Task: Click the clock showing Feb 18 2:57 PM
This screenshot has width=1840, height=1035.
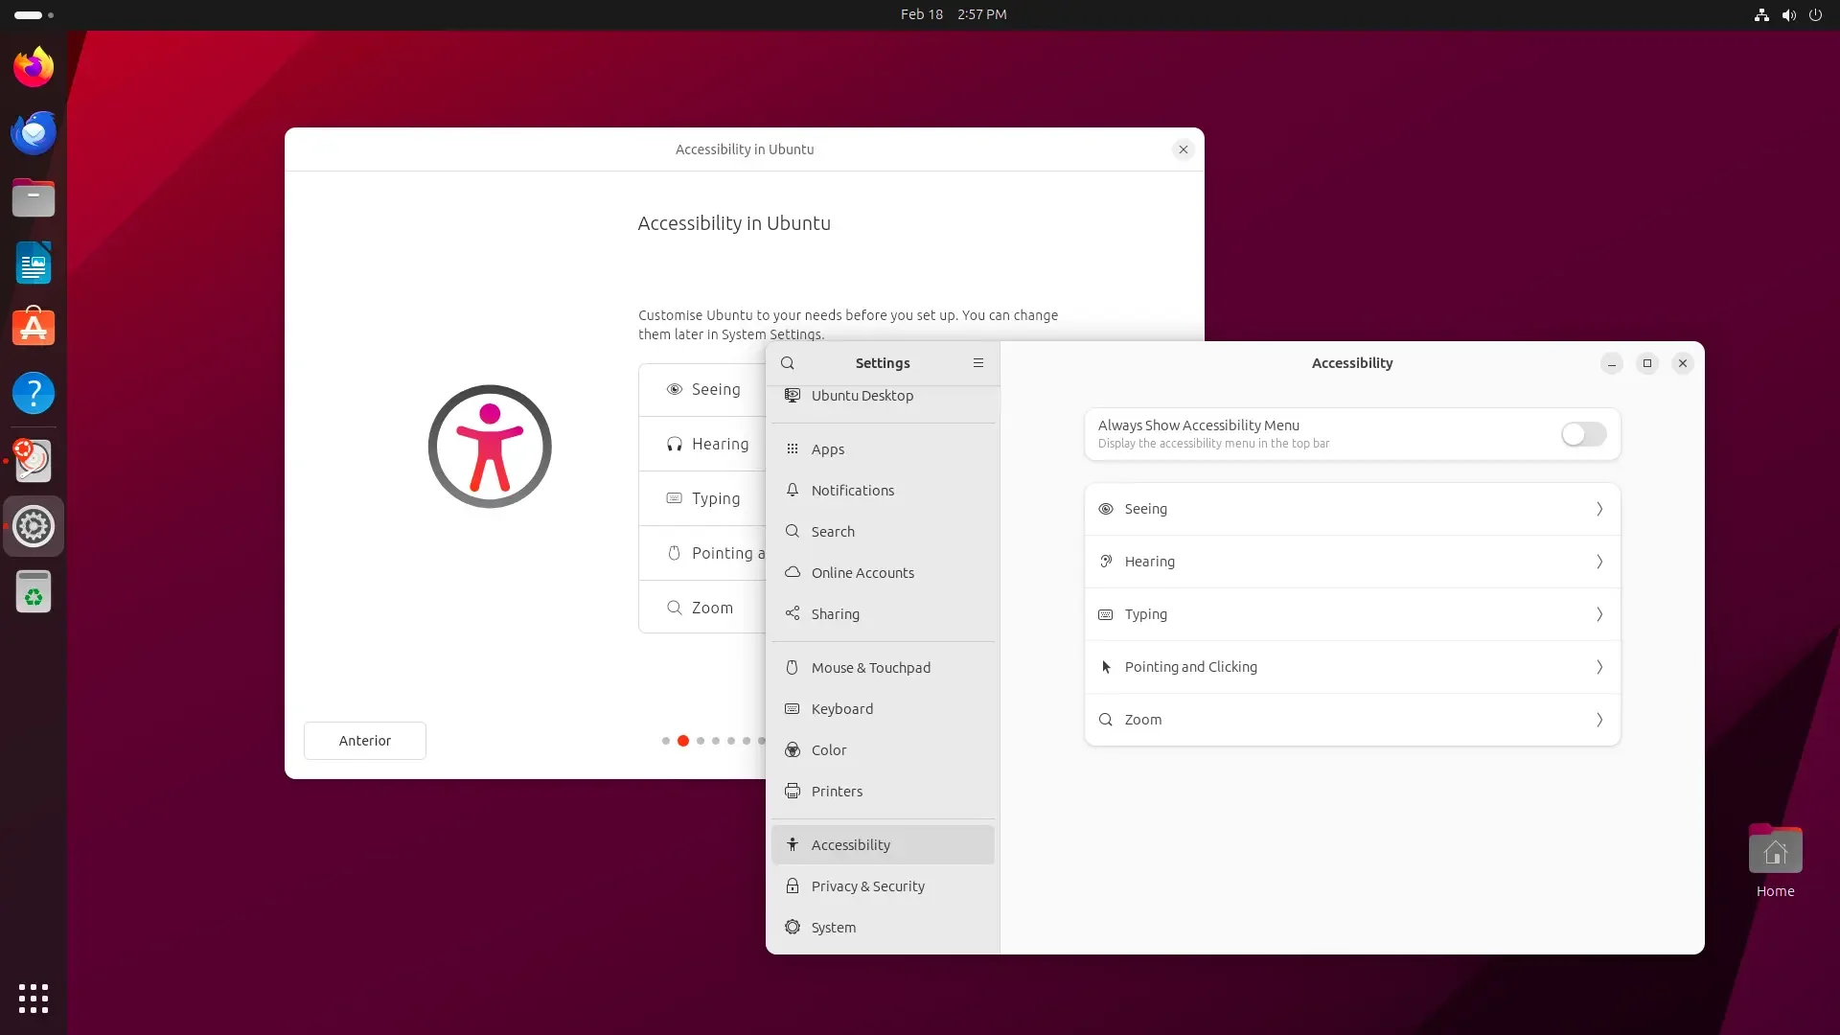Action: point(954,14)
